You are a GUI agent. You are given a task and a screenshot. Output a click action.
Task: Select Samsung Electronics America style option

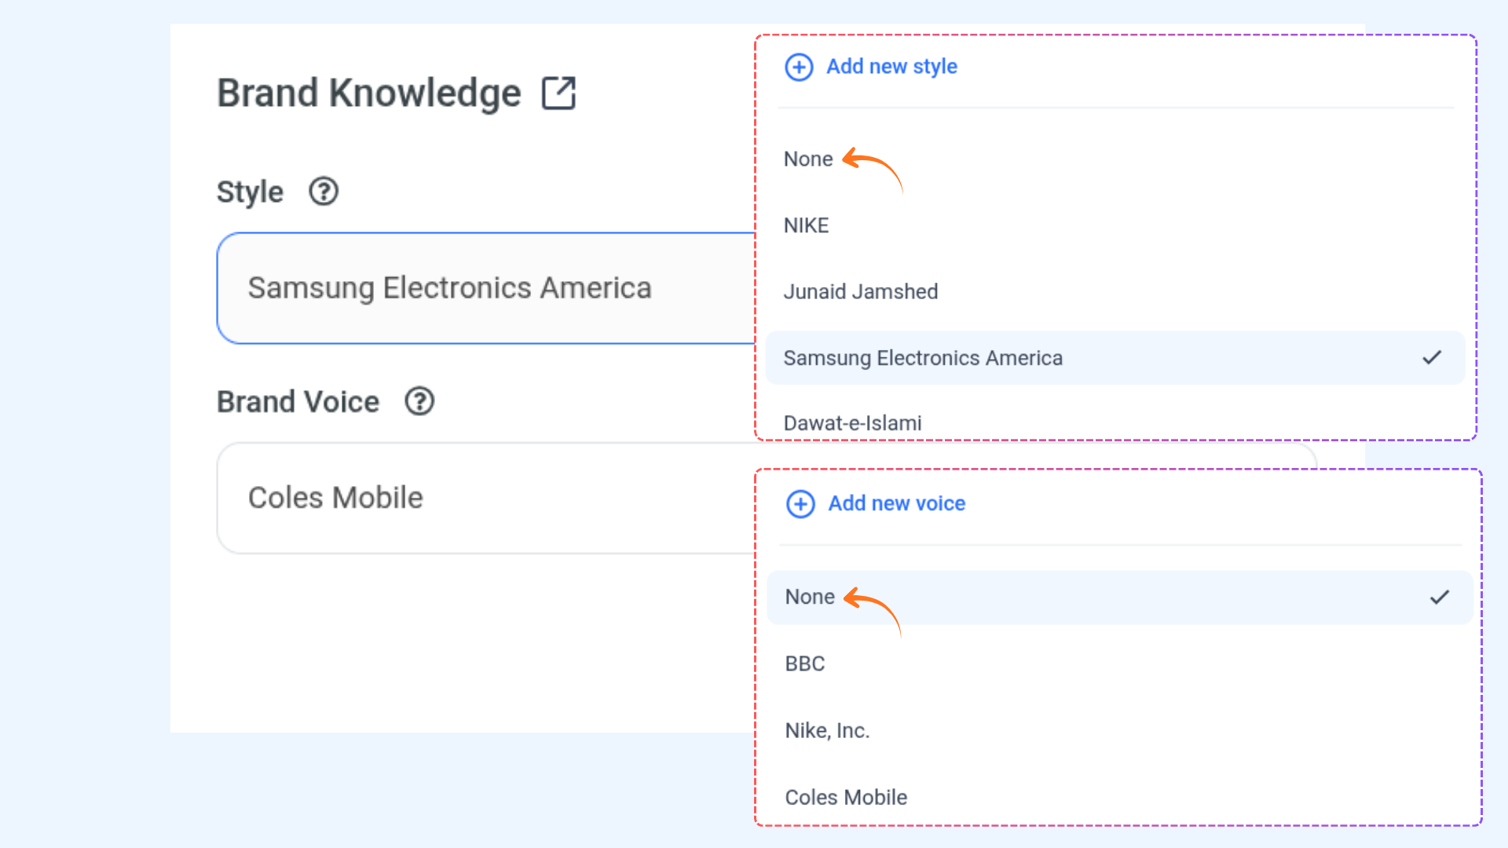click(923, 358)
